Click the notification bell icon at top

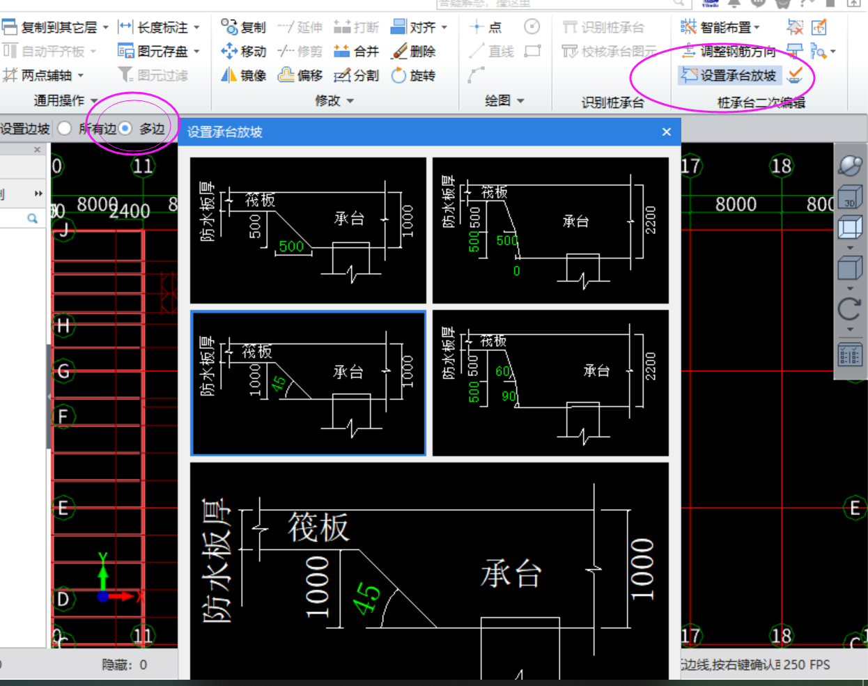coord(734,3)
